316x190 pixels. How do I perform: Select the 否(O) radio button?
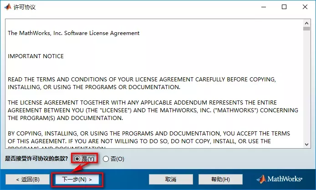(x=106, y=159)
